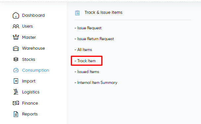Click the Master crown icon
Viewport: 201px width, 124px height.
(x=16, y=37)
